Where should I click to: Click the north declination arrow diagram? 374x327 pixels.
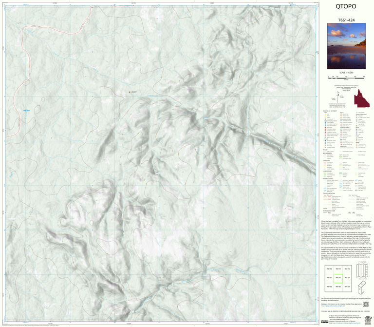coord(338,97)
